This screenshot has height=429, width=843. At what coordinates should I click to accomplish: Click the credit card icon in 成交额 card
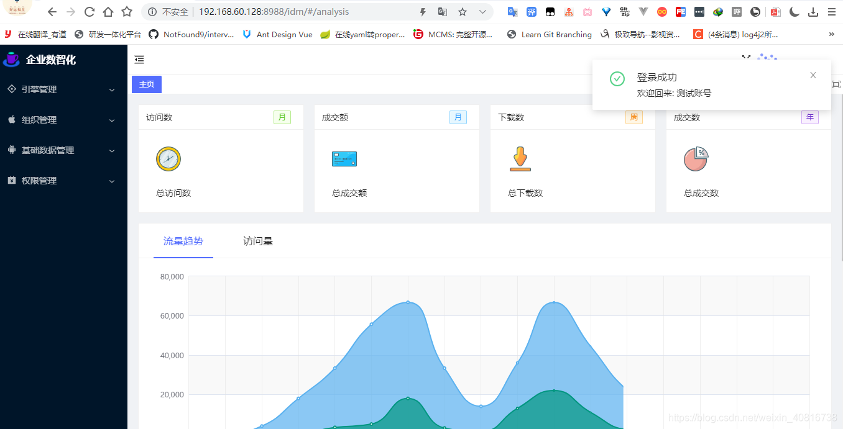[344, 159]
